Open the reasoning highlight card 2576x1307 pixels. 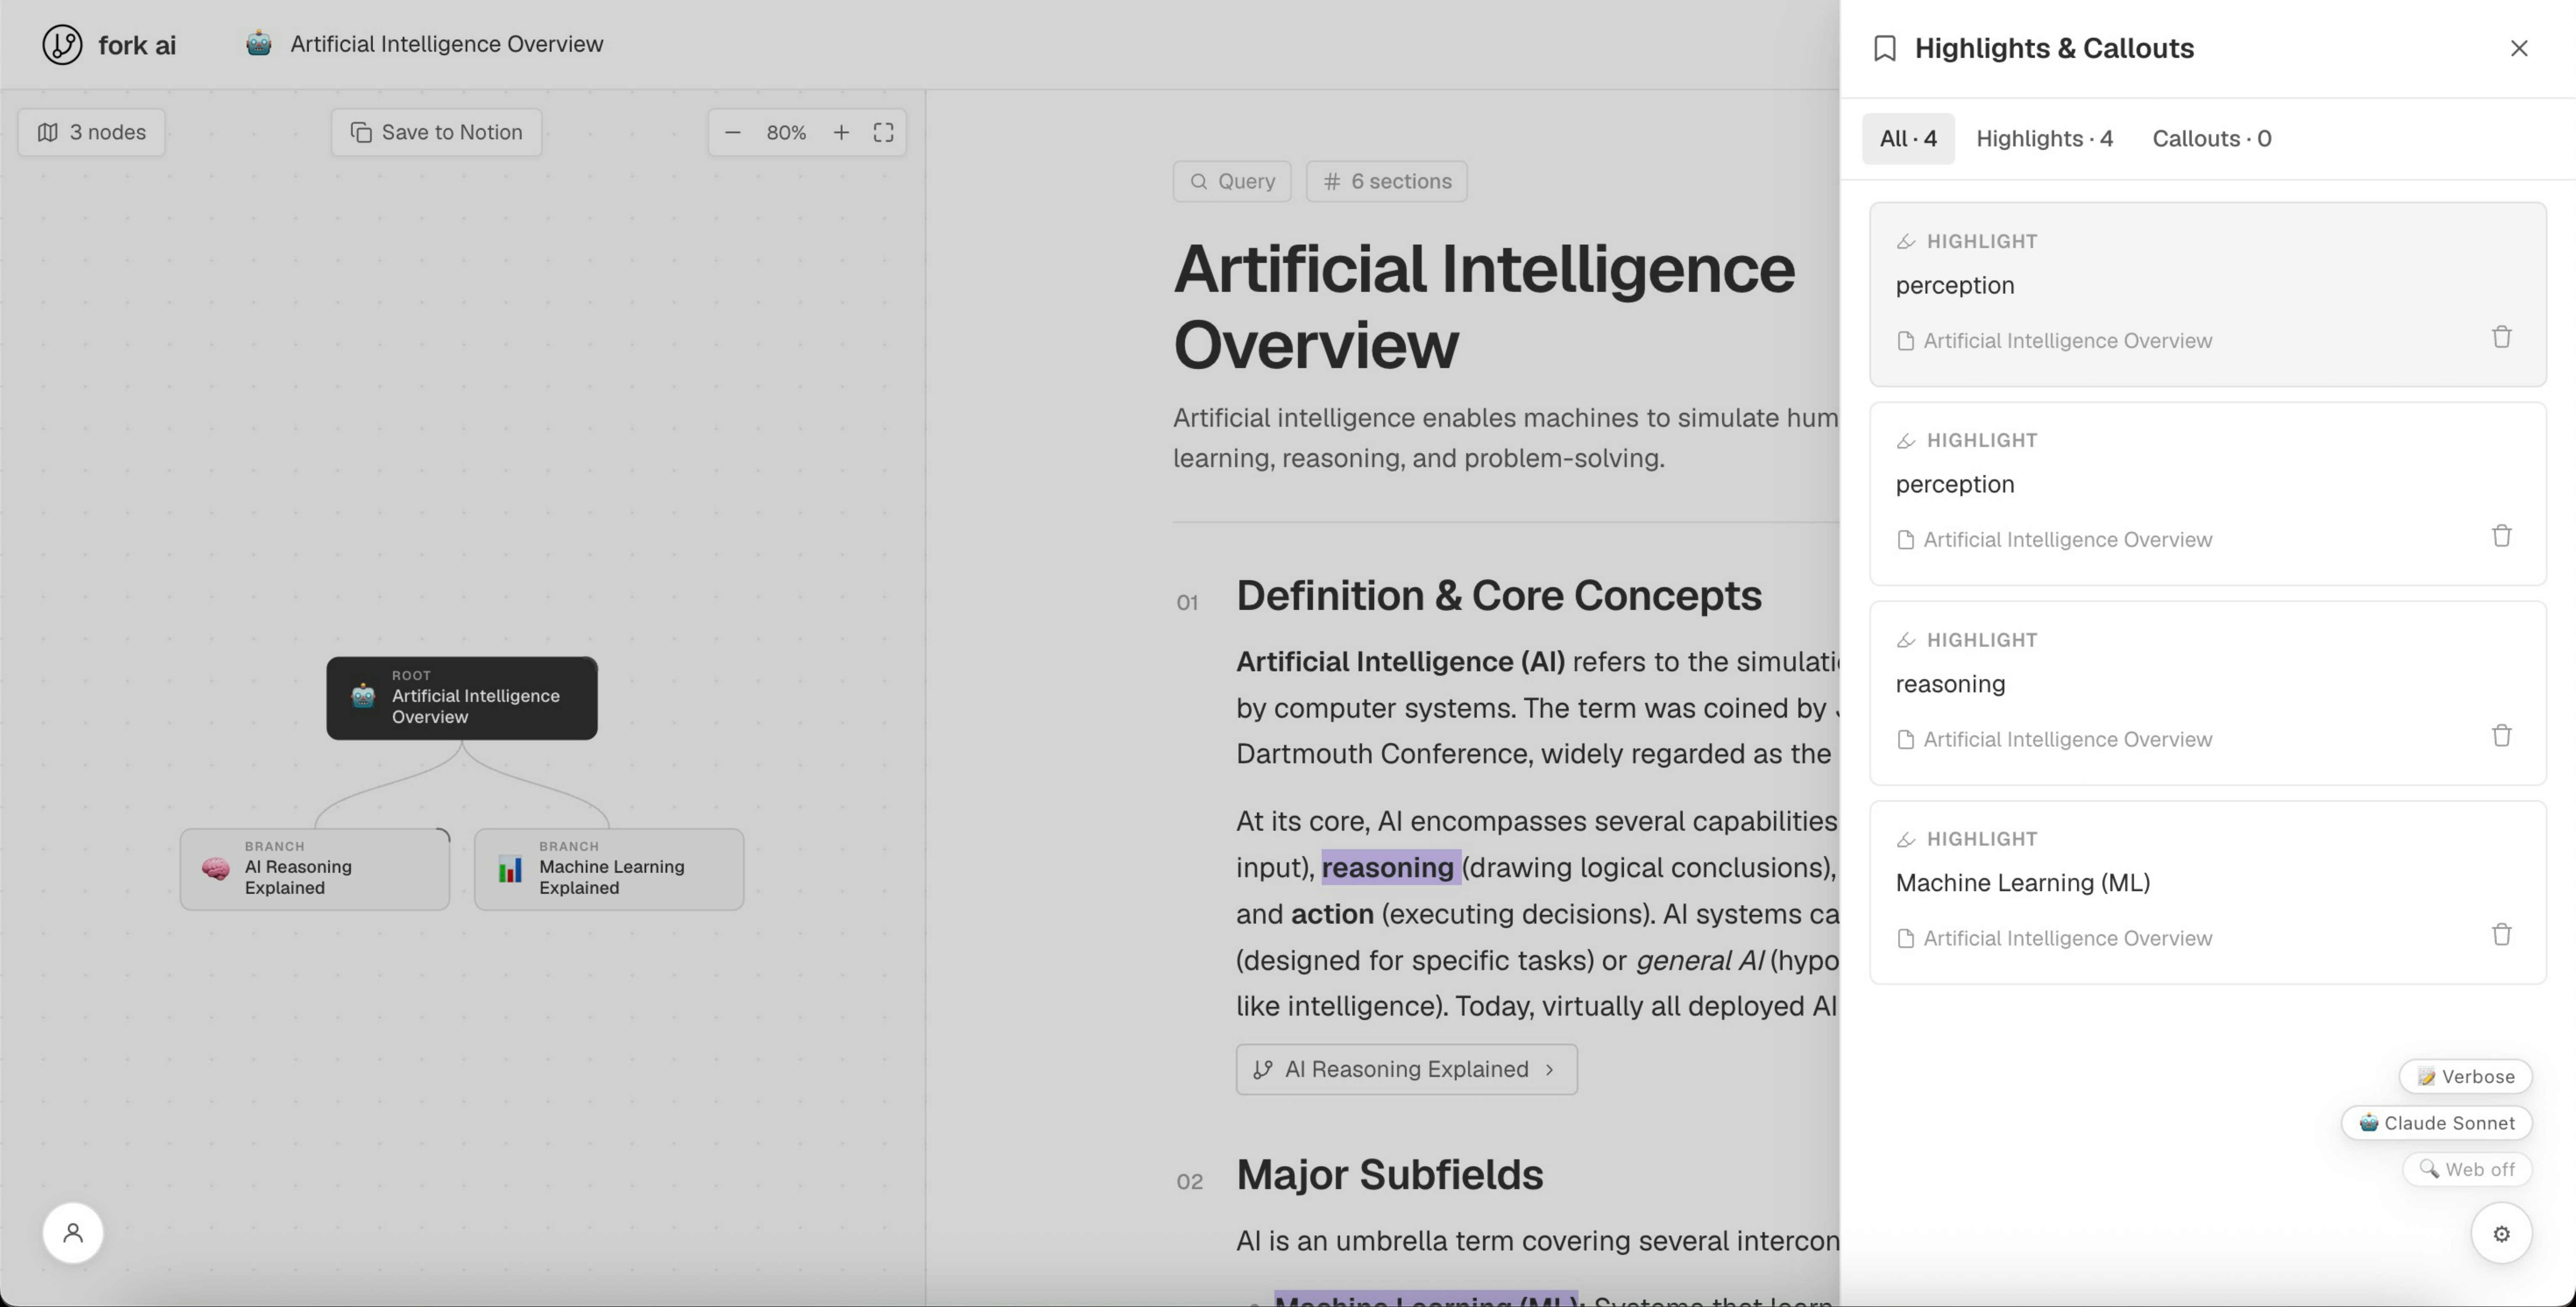[x=2208, y=693]
